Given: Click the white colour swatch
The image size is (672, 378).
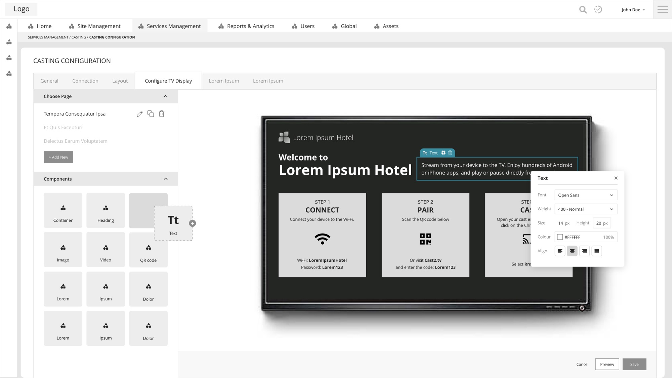Looking at the screenshot, I should tap(560, 237).
